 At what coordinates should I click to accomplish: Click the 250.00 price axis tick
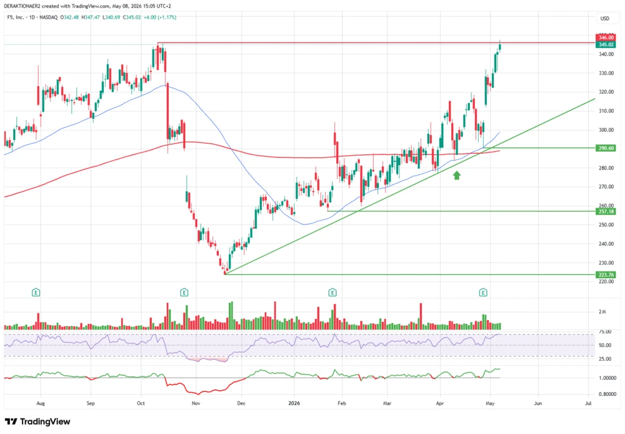pos(606,225)
